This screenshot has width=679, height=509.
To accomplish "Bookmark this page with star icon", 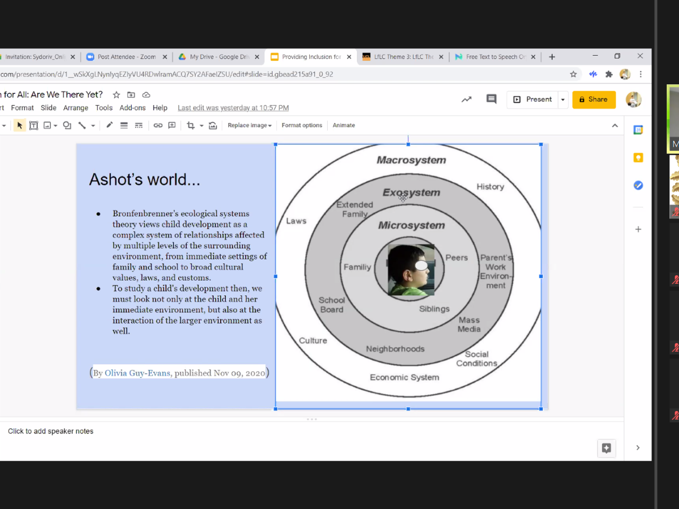I will tap(573, 74).
